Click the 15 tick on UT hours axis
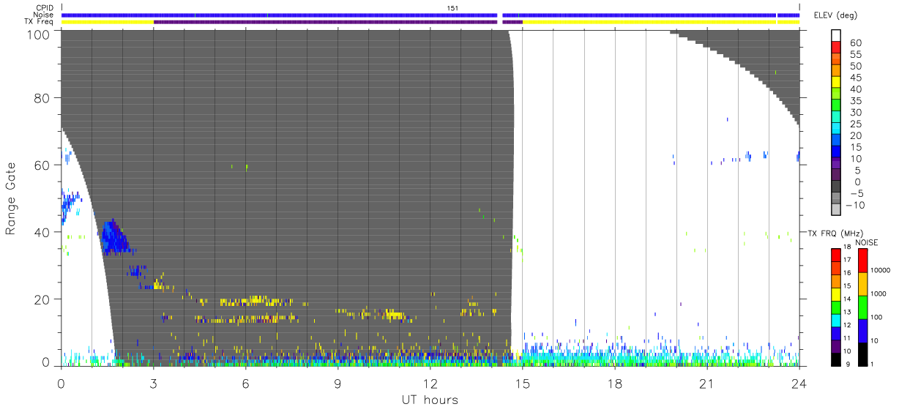 522,383
